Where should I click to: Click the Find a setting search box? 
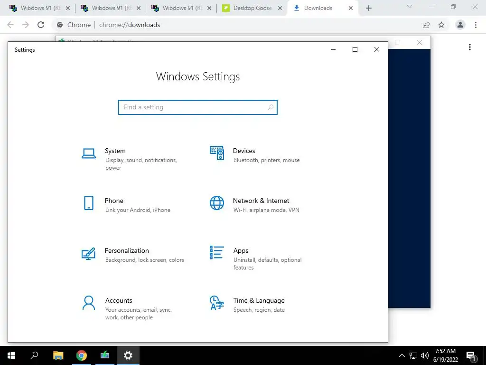tap(198, 107)
